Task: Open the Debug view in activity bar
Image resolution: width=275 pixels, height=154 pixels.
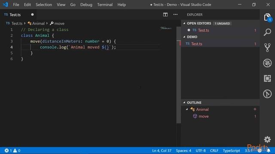Action: [267, 63]
